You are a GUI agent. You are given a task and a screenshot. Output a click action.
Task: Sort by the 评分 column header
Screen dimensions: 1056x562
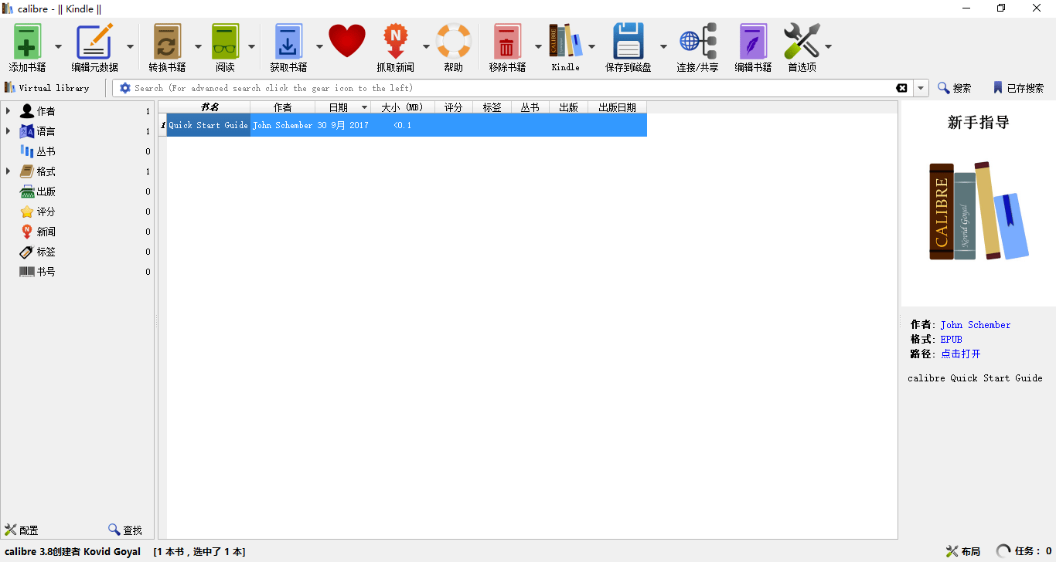click(x=454, y=107)
